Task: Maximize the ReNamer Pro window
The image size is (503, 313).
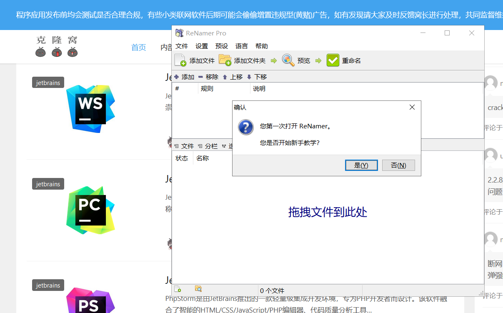Action: (x=447, y=33)
